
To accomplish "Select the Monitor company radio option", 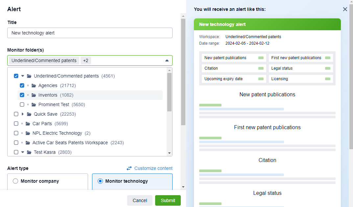I will point(15,181).
